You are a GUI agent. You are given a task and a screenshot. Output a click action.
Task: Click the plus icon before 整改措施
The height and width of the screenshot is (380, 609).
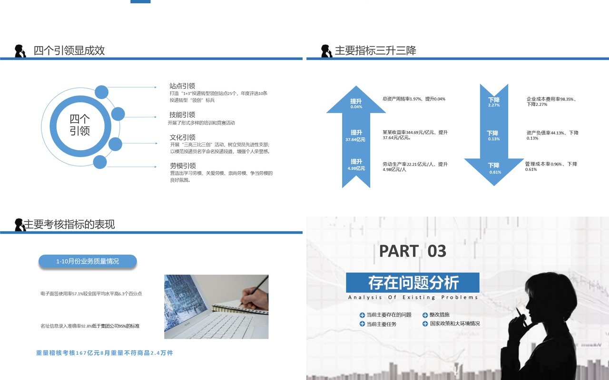[425, 315]
